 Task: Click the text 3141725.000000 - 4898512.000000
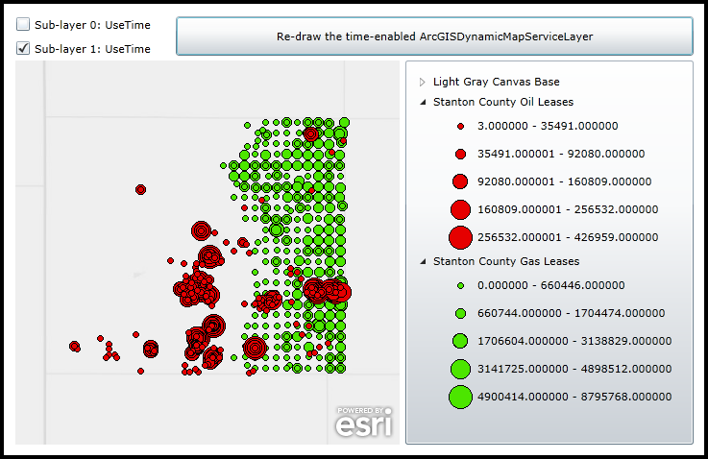coord(574,369)
